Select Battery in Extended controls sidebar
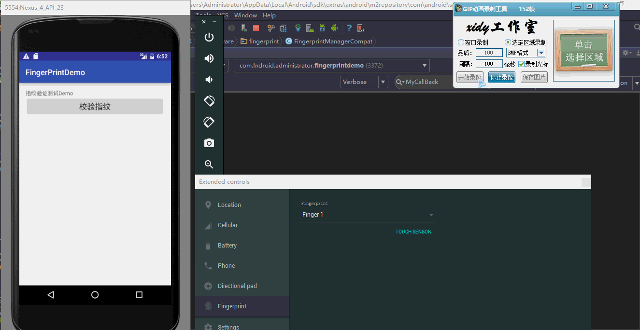The image size is (640, 330). pos(227,246)
